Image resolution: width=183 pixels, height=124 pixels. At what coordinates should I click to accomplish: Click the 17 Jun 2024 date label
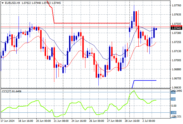7,121
